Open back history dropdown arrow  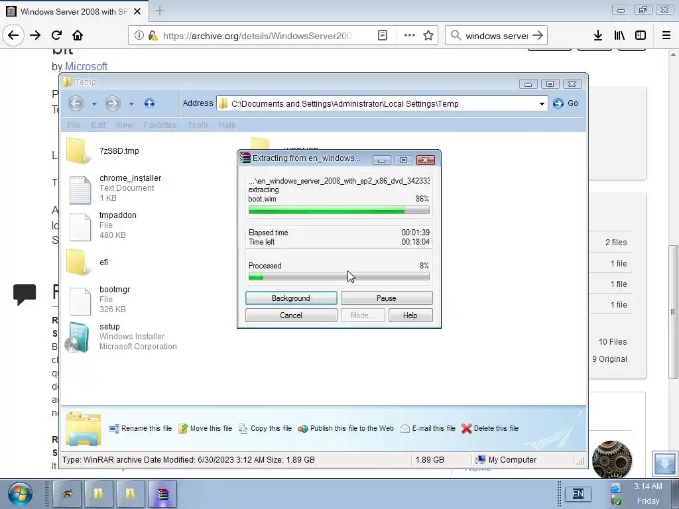pos(94,104)
